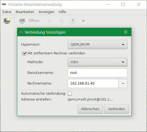Uncheck Mit entferntem Rechner verbinden
Screen dimensions: 147x132
pyautogui.click(x=24, y=53)
